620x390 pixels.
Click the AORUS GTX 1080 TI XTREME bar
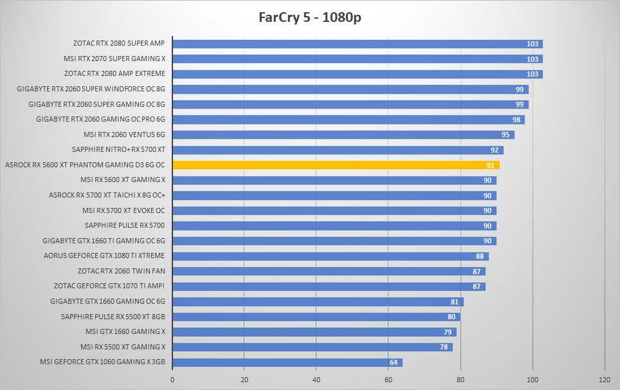click(x=331, y=256)
